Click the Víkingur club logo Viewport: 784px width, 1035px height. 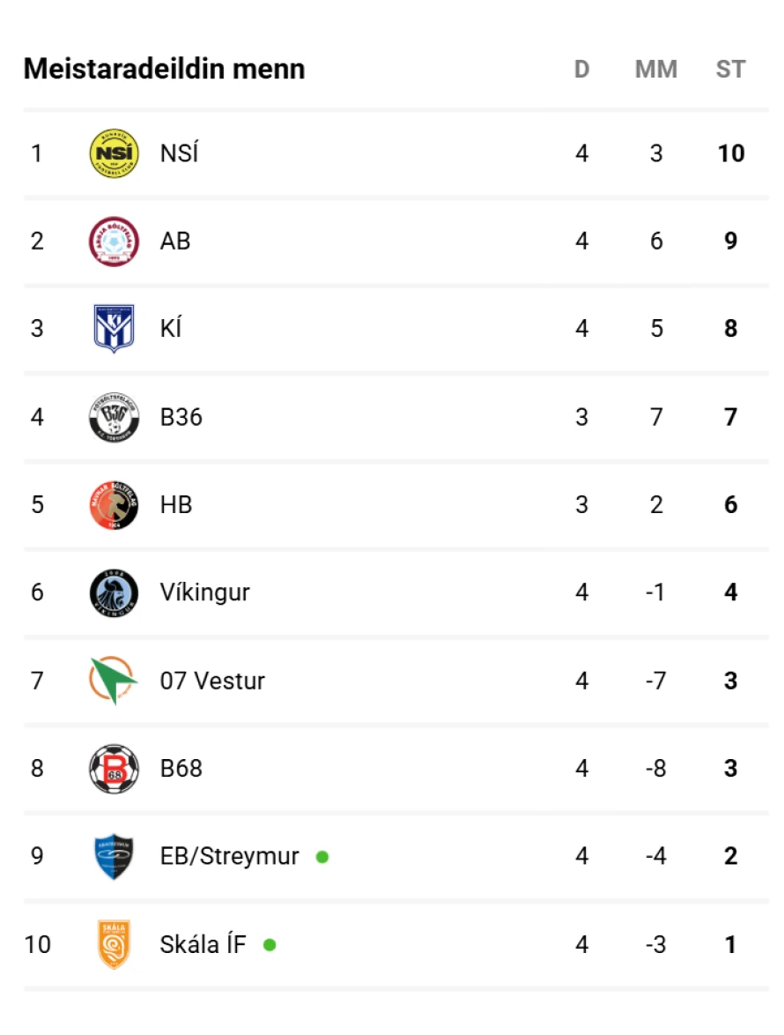(114, 592)
